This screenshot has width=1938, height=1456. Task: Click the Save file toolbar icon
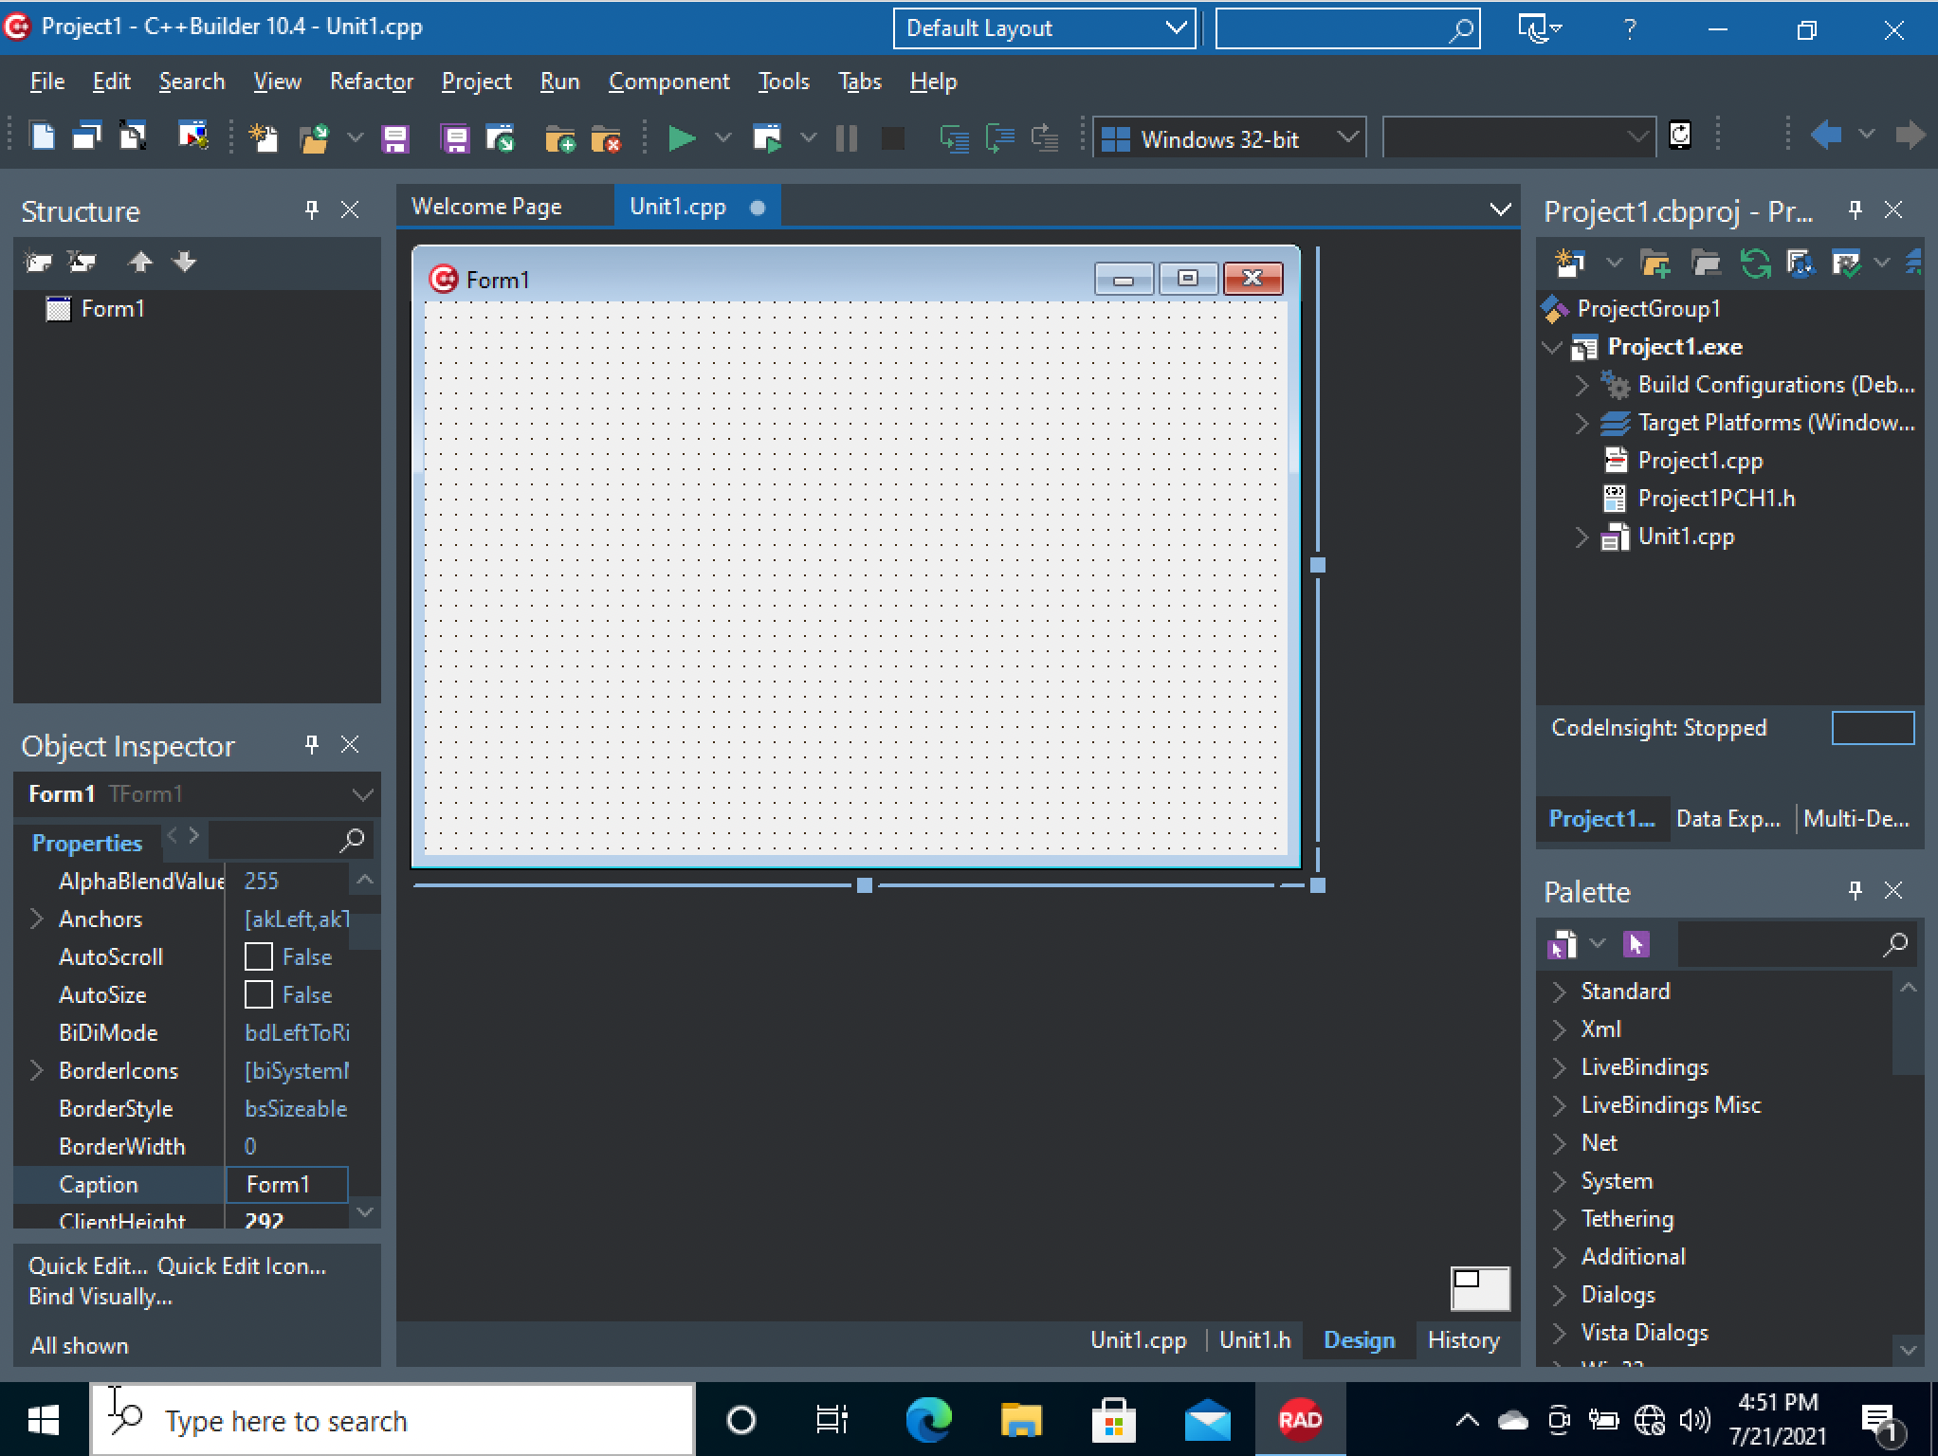click(x=395, y=138)
